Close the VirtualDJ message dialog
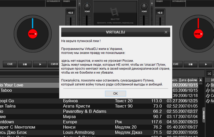 click(x=166, y=32)
